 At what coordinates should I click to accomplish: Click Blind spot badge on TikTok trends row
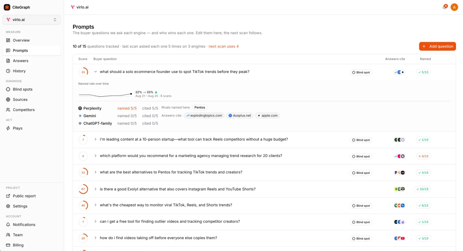click(x=361, y=72)
